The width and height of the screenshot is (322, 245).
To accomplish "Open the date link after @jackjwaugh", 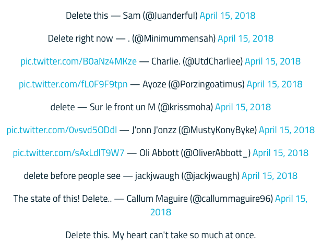I will point(270,176).
